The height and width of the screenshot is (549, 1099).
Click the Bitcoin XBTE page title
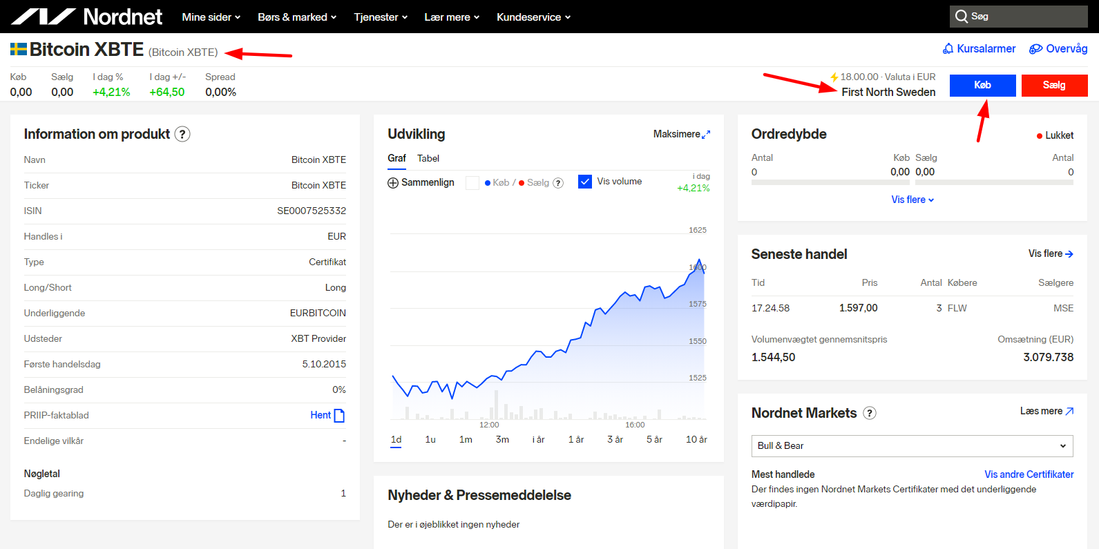(x=86, y=50)
